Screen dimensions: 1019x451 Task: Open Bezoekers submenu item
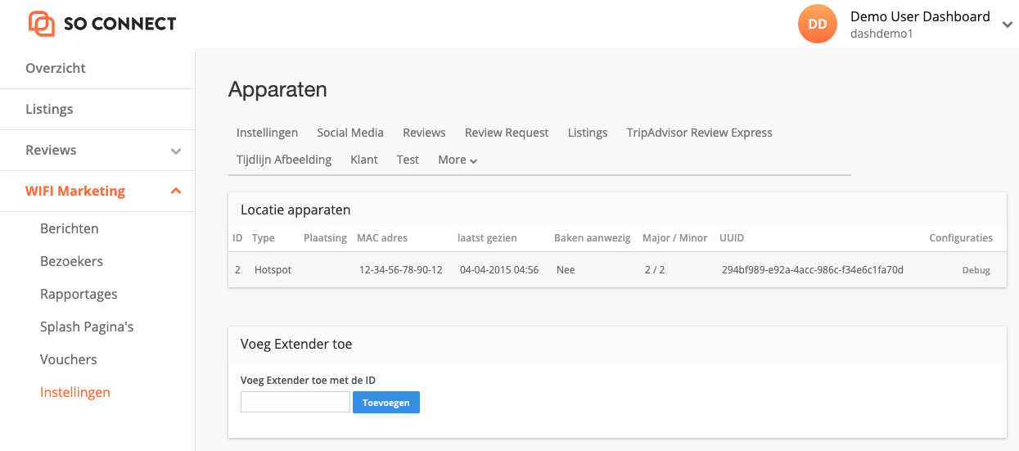tap(71, 261)
